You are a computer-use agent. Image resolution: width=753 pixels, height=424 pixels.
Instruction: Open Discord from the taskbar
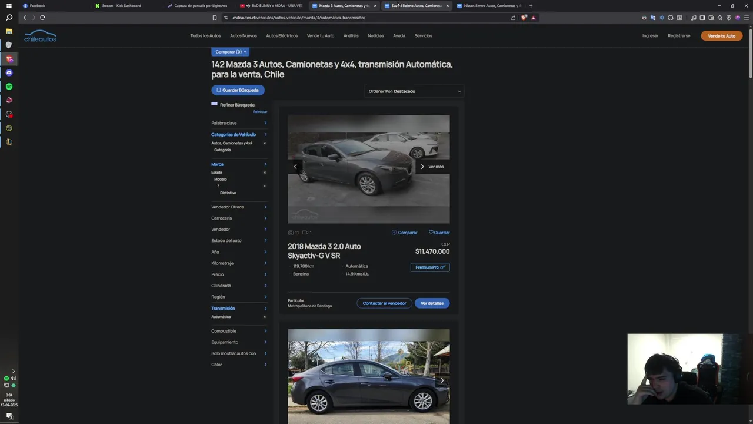point(9,72)
